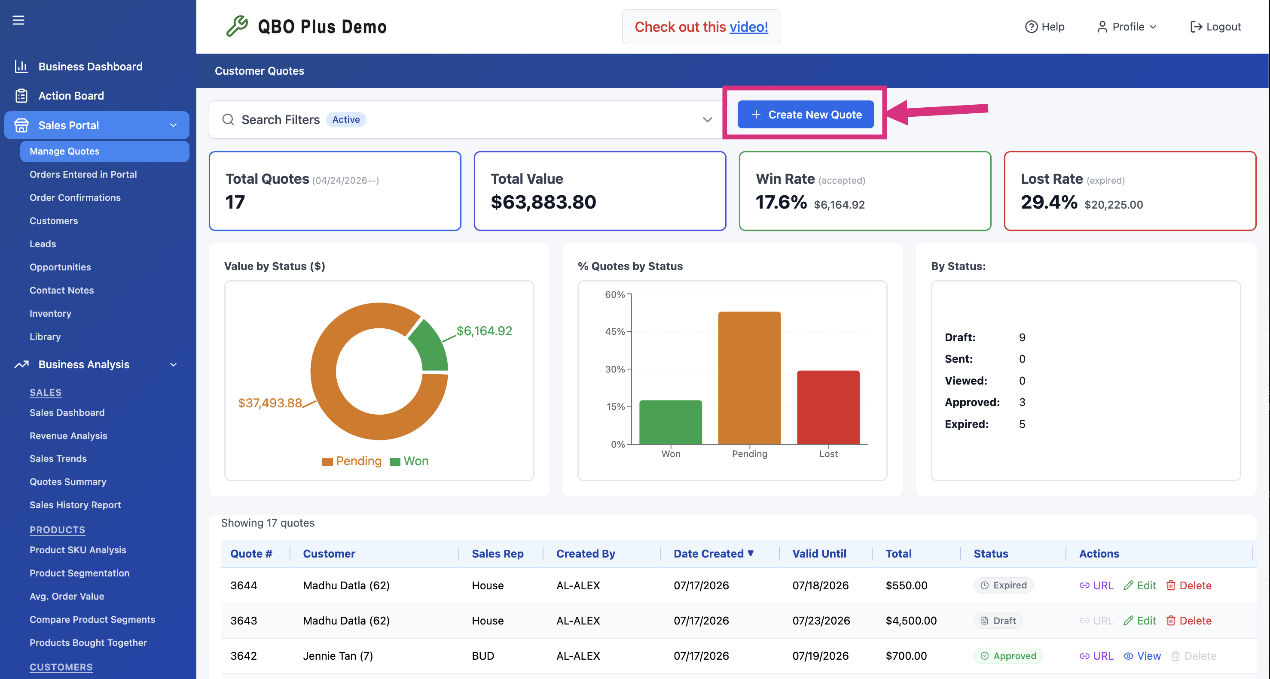Toggle the Pending legend in donut chart
Screen dimensions: 1270x679
click(x=352, y=461)
